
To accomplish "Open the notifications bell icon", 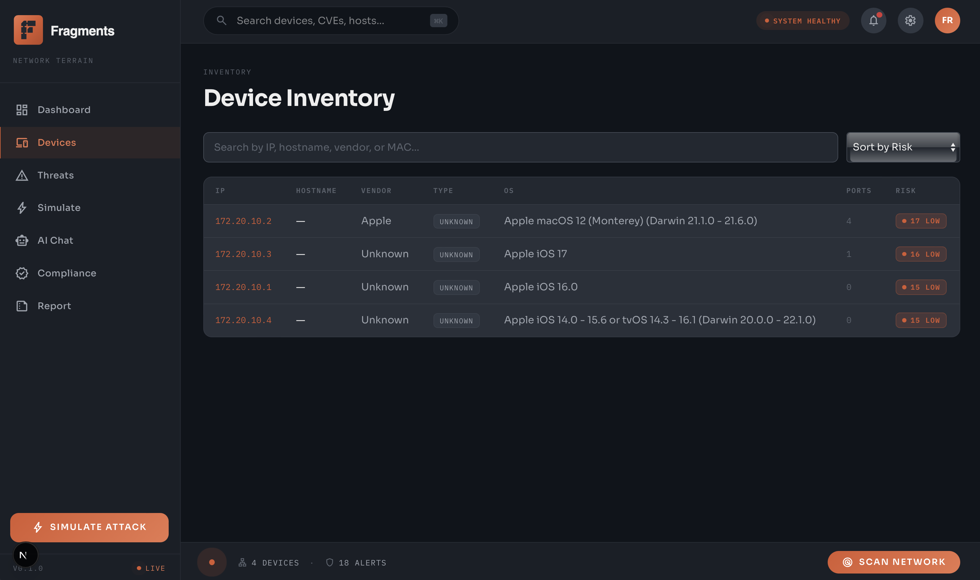I will [873, 20].
